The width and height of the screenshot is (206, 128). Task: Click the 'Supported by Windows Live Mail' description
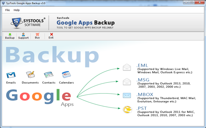165,71
